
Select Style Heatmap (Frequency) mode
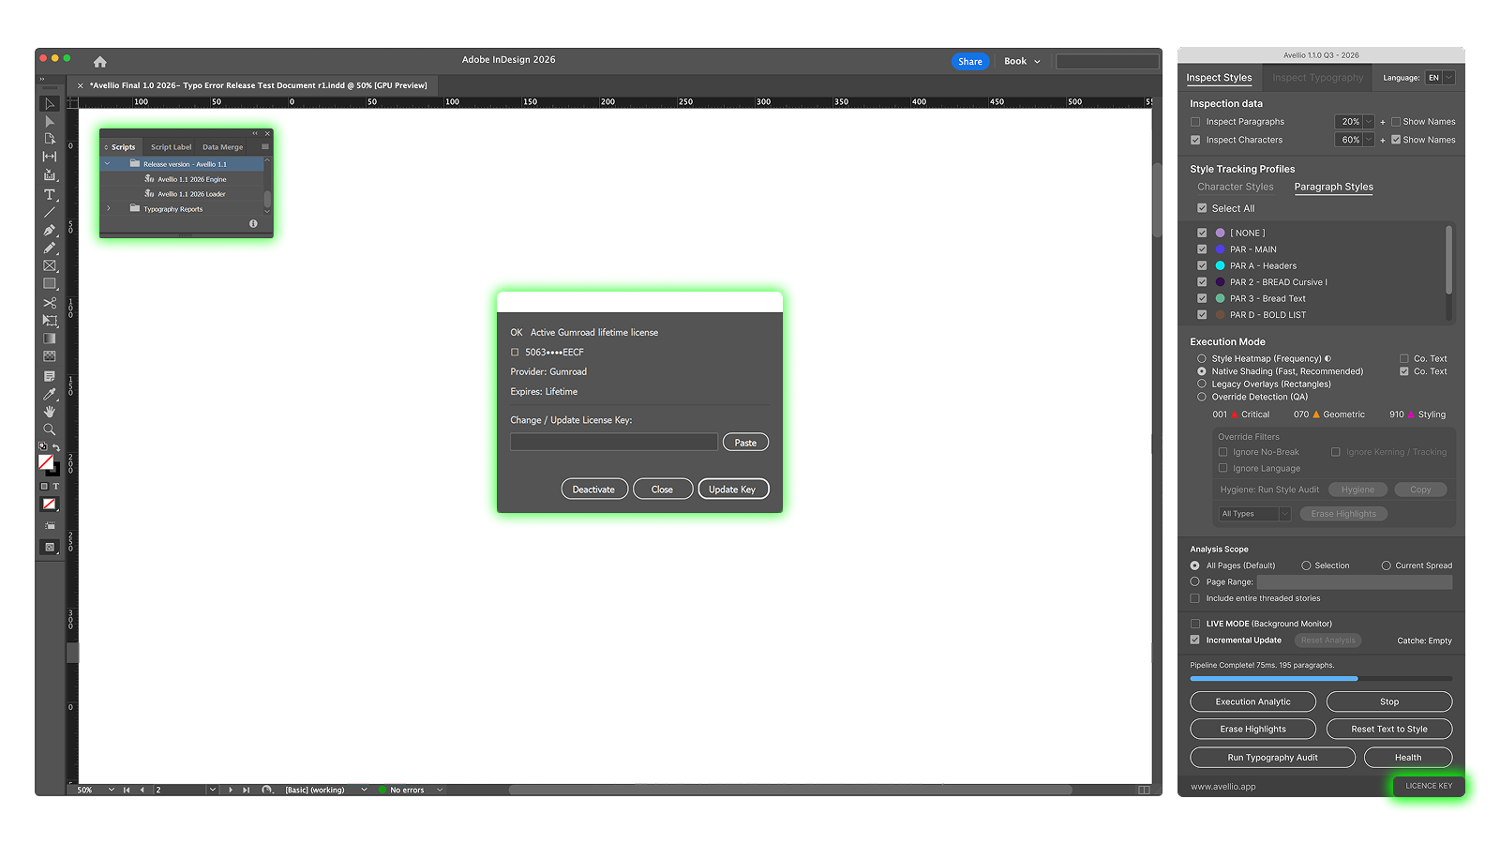(1202, 358)
